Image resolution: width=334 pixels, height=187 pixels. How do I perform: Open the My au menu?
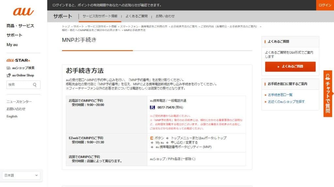(12, 45)
